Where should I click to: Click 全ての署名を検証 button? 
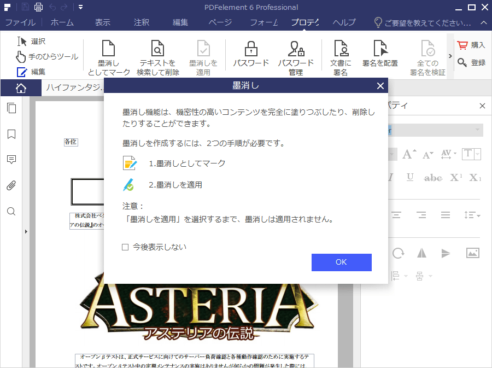pos(427,58)
